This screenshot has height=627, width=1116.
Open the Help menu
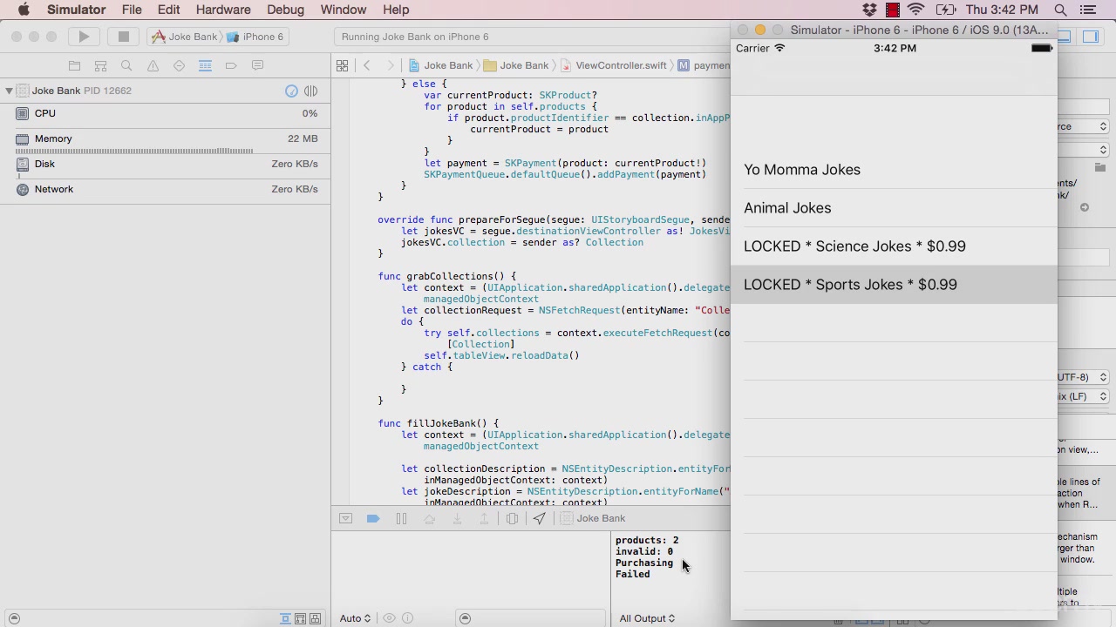(396, 10)
